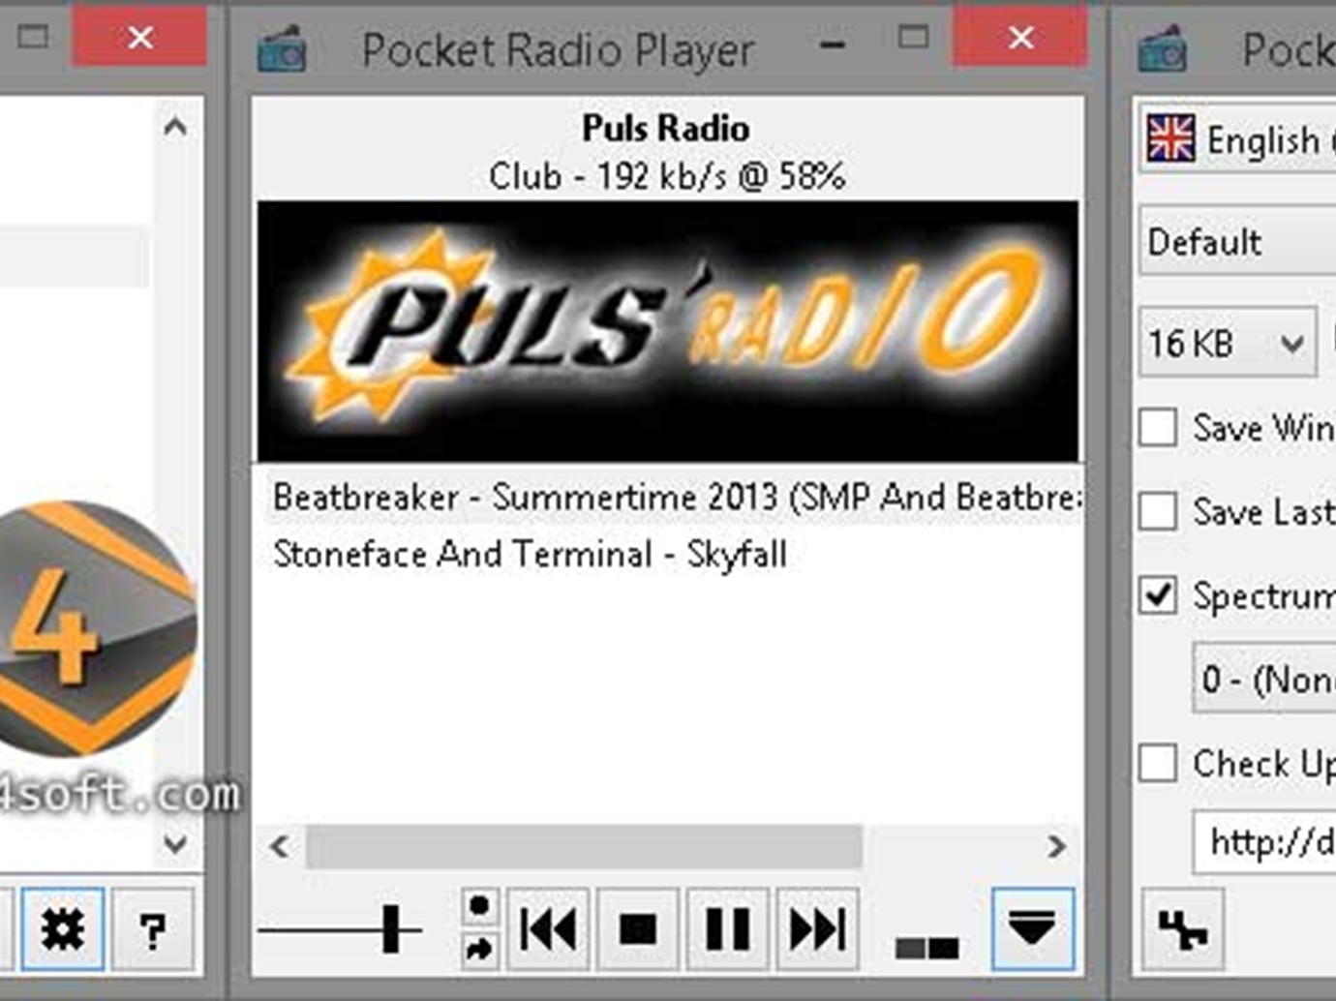
Task: Enable the Save Last... checkbox
Action: coord(1158,511)
